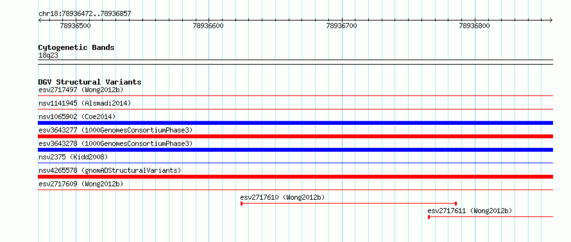Select the esv2717610 variant segment line
The image size is (571, 242).
pyautogui.click(x=349, y=204)
